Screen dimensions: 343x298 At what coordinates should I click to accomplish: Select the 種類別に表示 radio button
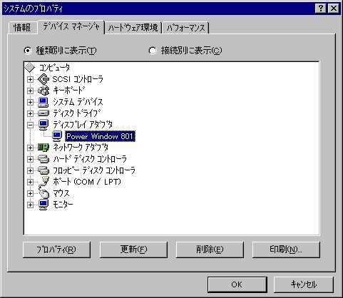click(28, 51)
